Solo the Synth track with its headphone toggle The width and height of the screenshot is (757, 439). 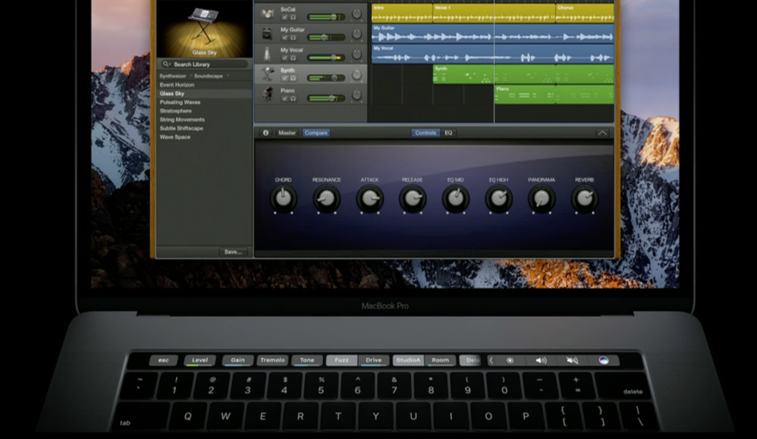[292, 78]
